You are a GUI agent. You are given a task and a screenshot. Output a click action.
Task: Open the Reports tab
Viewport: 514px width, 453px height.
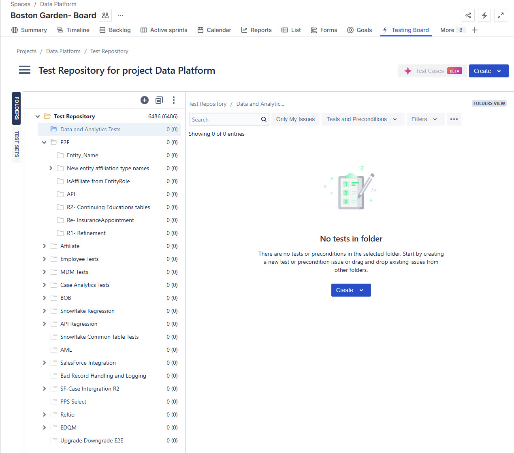(x=256, y=30)
